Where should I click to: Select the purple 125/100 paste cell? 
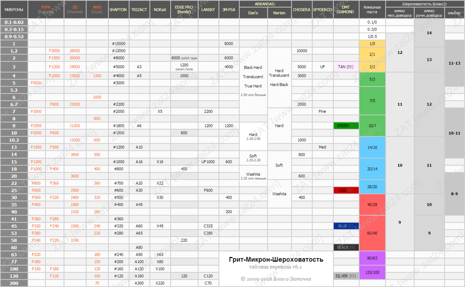(372, 272)
